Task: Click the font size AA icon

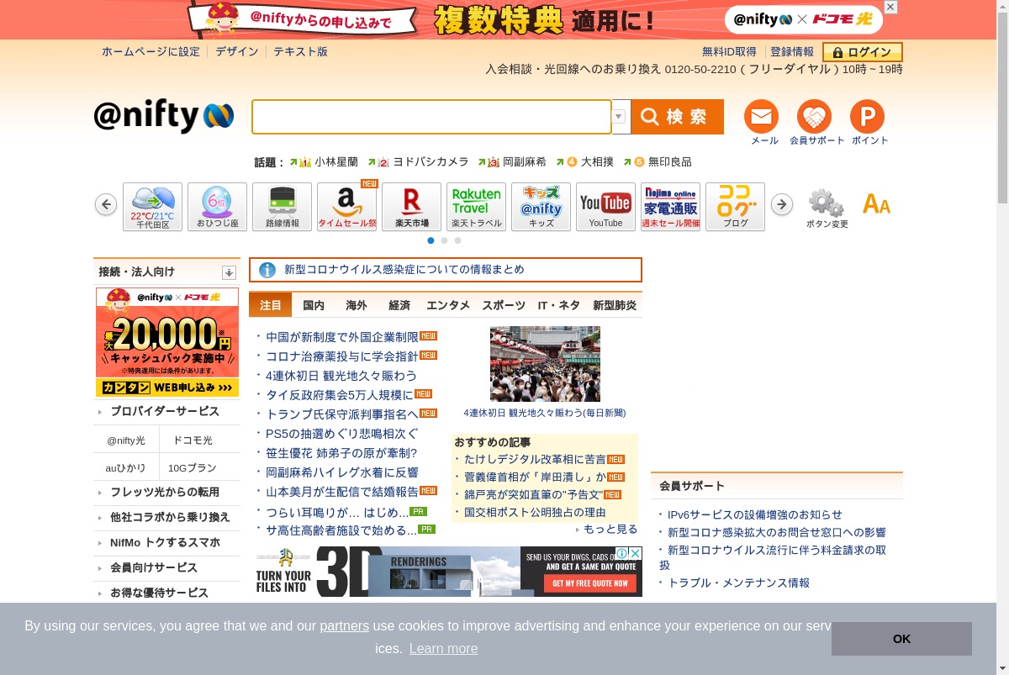Action: pyautogui.click(x=876, y=203)
